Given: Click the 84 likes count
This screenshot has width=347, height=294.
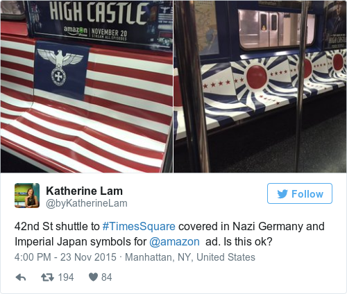Looking at the screenshot, I should 107,277.
